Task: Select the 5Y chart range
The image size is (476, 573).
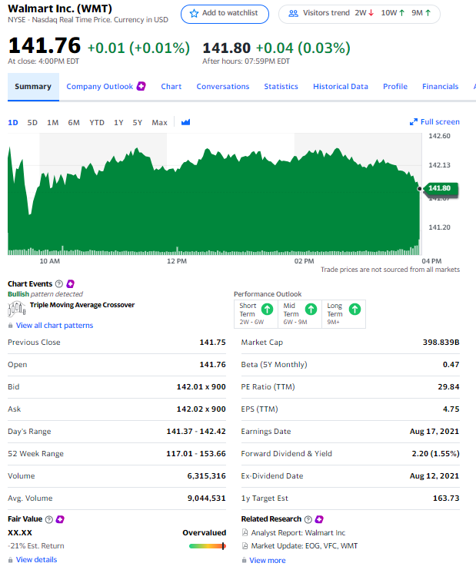Action: click(x=137, y=122)
